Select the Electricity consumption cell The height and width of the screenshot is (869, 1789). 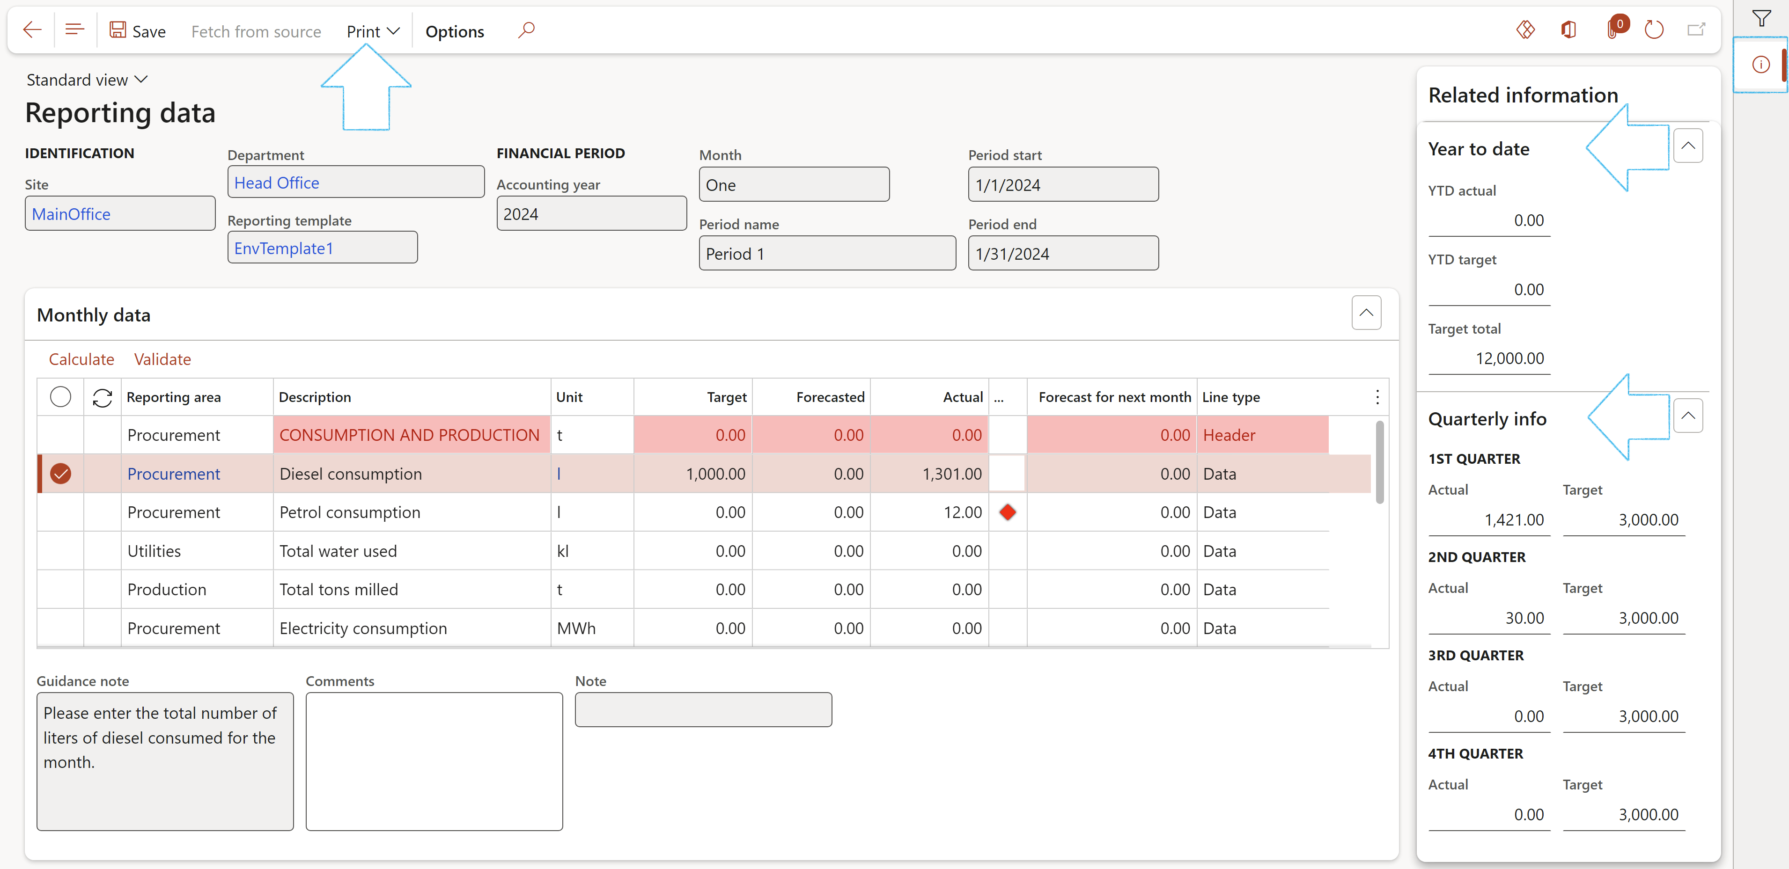coord(411,628)
